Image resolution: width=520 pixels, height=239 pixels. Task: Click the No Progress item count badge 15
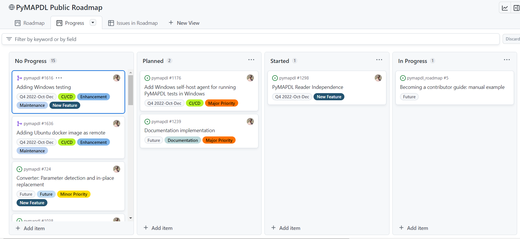click(x=53, y=61)
